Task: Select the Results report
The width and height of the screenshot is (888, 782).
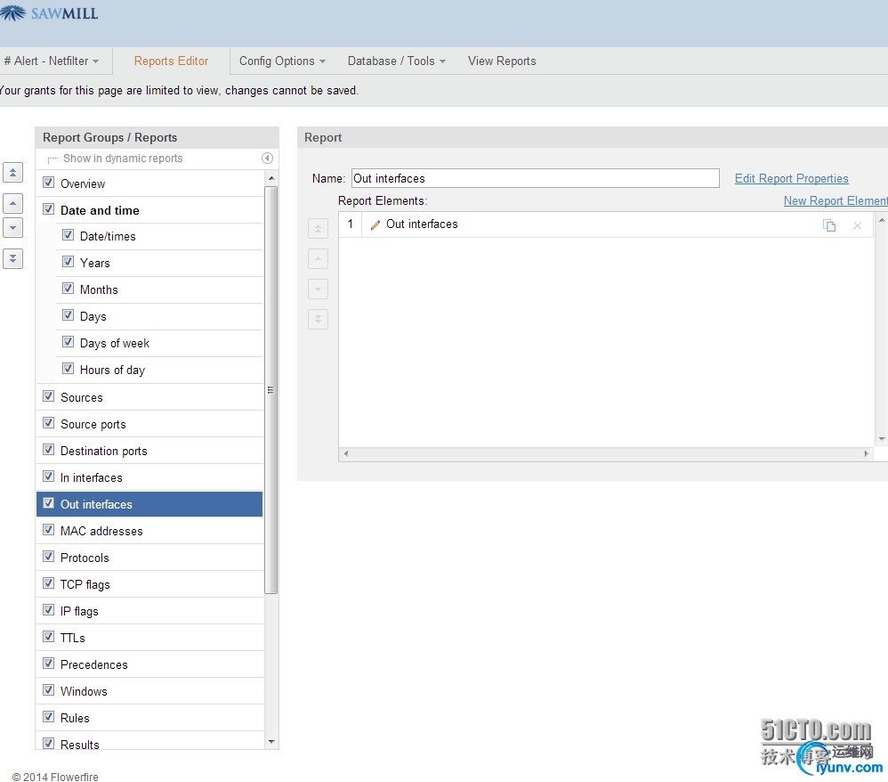Action: (x=149, y=742)
